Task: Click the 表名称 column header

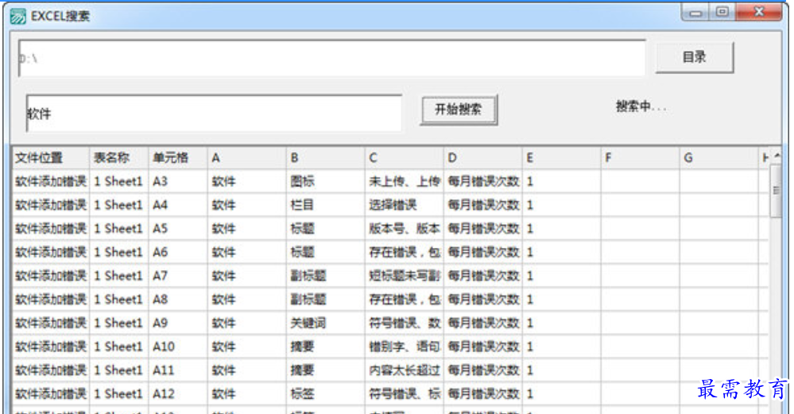Action: (x=119, y=157)
